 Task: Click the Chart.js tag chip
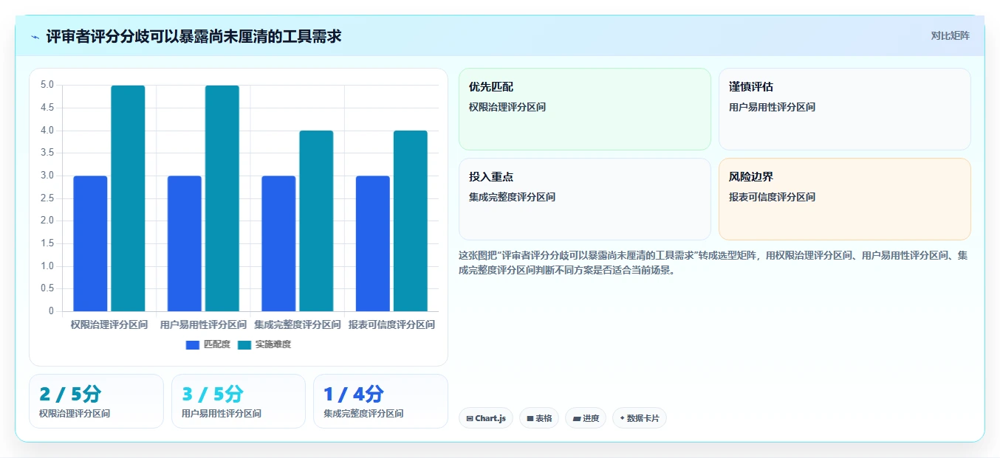coord(486,418)
